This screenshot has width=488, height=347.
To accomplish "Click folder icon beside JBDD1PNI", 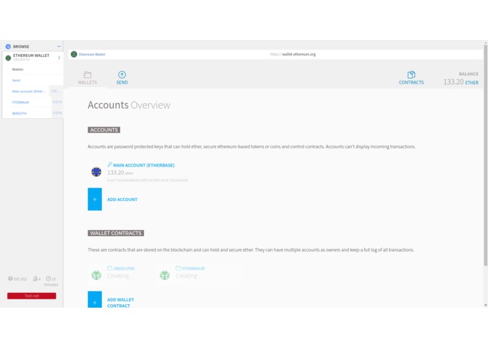I will pos(110,268).
